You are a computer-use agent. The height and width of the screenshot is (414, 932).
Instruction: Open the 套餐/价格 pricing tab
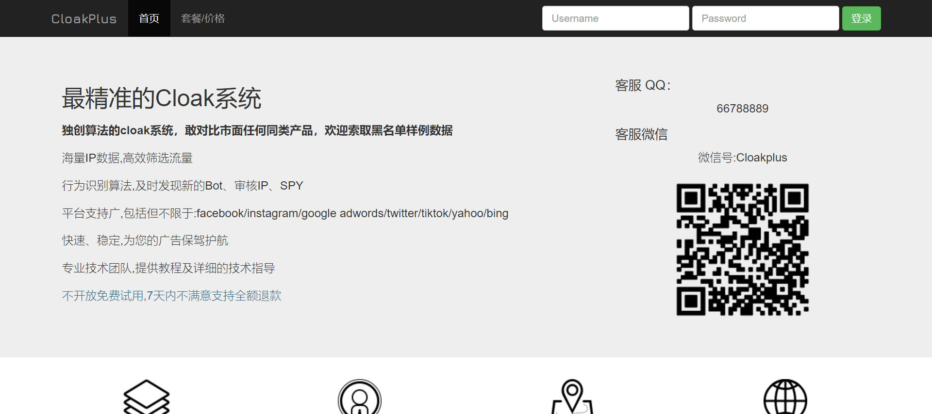point(203,18)
